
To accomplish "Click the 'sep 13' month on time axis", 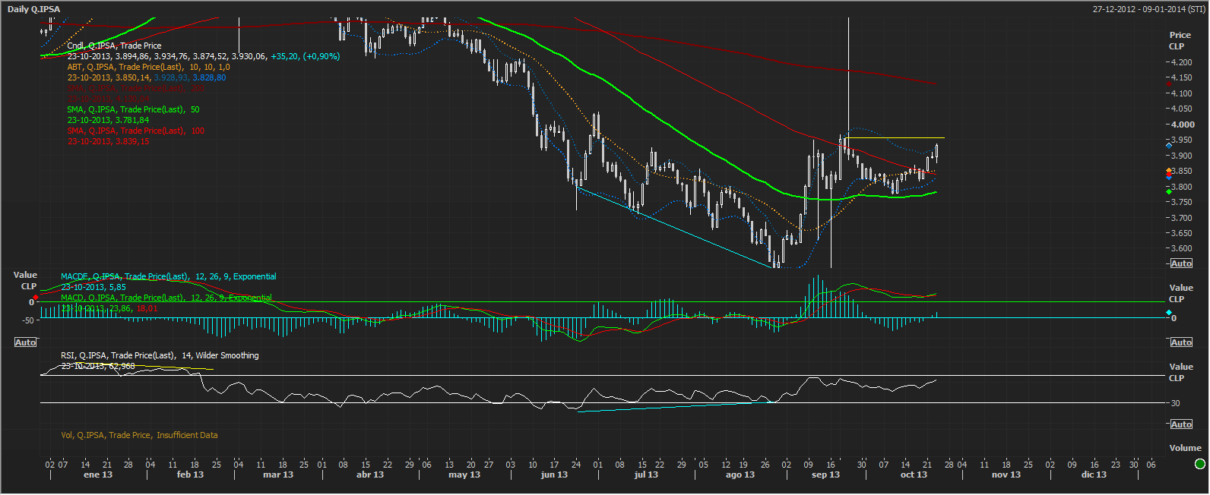I will (x=825, y=475).
